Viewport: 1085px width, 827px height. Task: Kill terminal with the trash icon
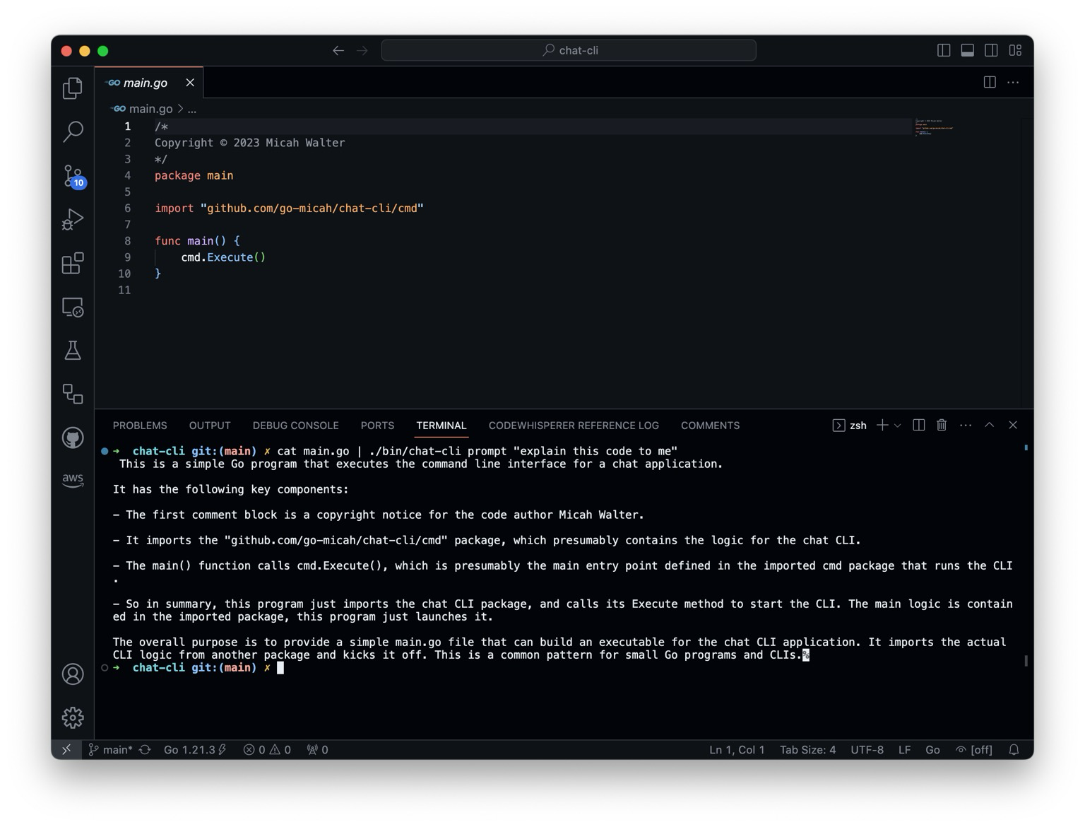942,425
